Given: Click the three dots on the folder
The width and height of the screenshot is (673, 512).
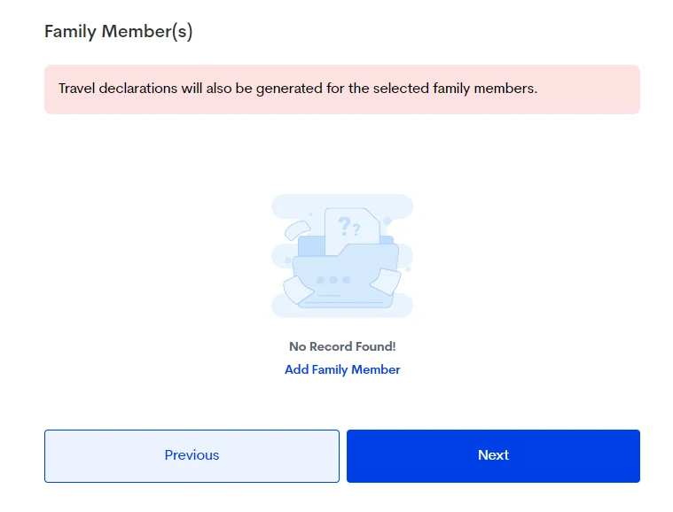Looking at the screenshot, I should pyautogui.click(x=333, y=280).
